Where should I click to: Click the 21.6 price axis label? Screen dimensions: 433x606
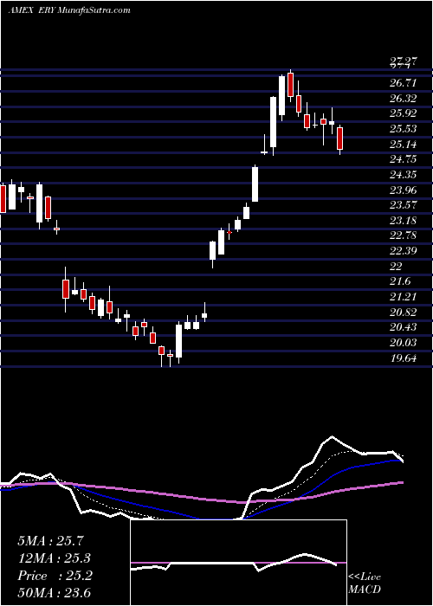click(x=400, y=281)
